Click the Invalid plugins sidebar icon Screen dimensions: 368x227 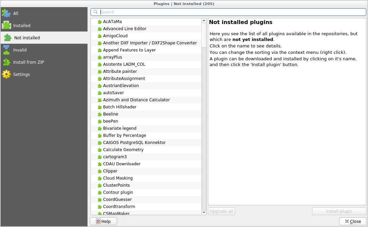point(6,50)
